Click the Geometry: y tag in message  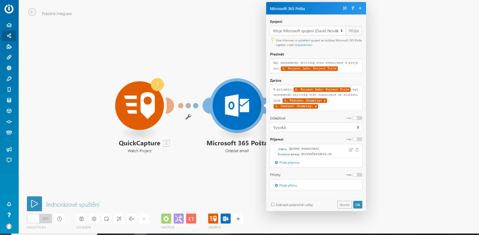pyautogui.click(x=296, y=106)
